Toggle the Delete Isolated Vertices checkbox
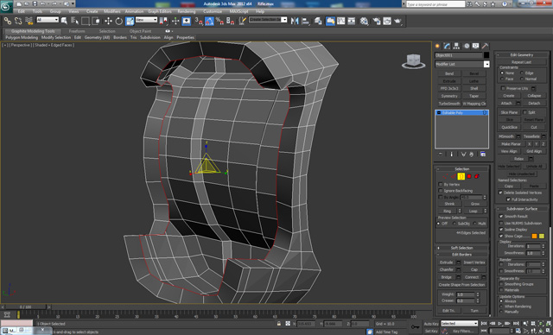 coord(500,193)
